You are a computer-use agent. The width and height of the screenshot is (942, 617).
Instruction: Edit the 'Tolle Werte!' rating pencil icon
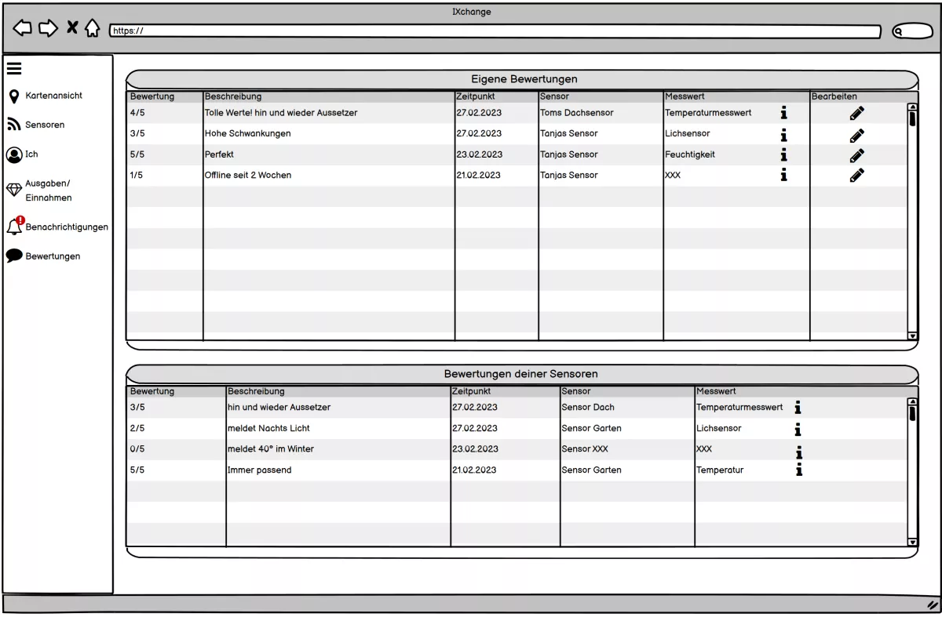(x=856, y=114)
